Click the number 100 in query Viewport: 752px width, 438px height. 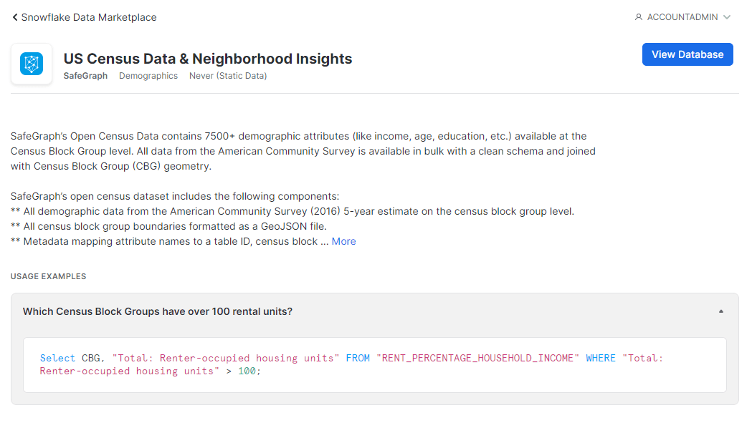pyautogui.click(x=247, y=371)
